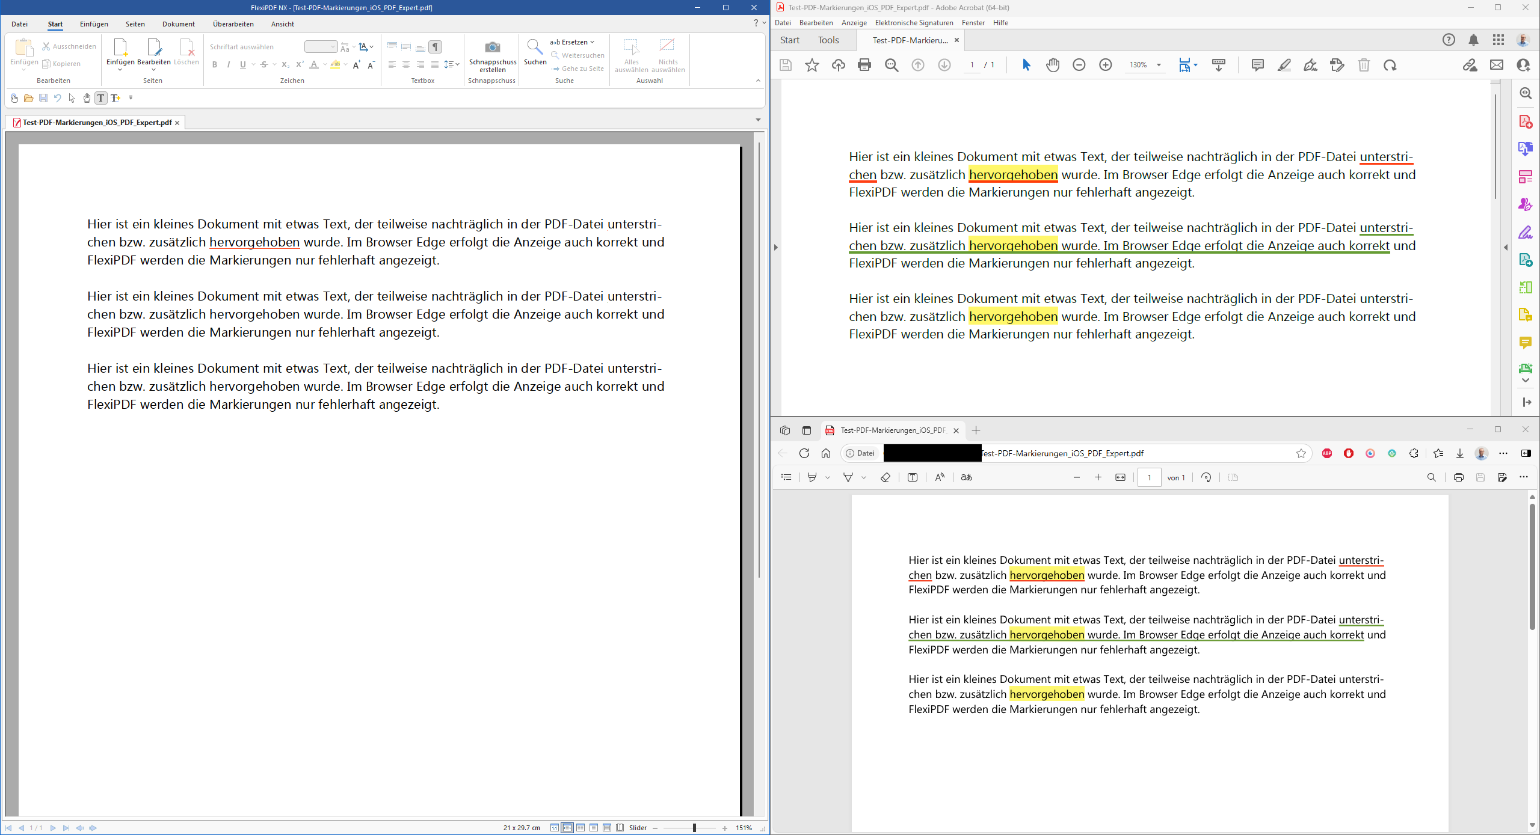Click Acrobat add comment note icon
The width and height of the screenshot is (1540, 835).
tap(1257, 65)
